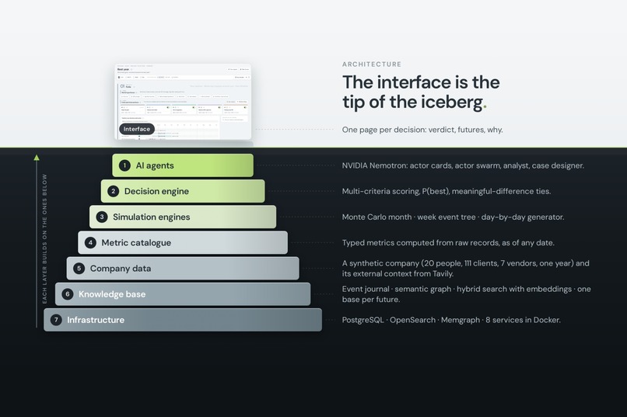Click the ARCHITECTURE section label

(372, 64)
